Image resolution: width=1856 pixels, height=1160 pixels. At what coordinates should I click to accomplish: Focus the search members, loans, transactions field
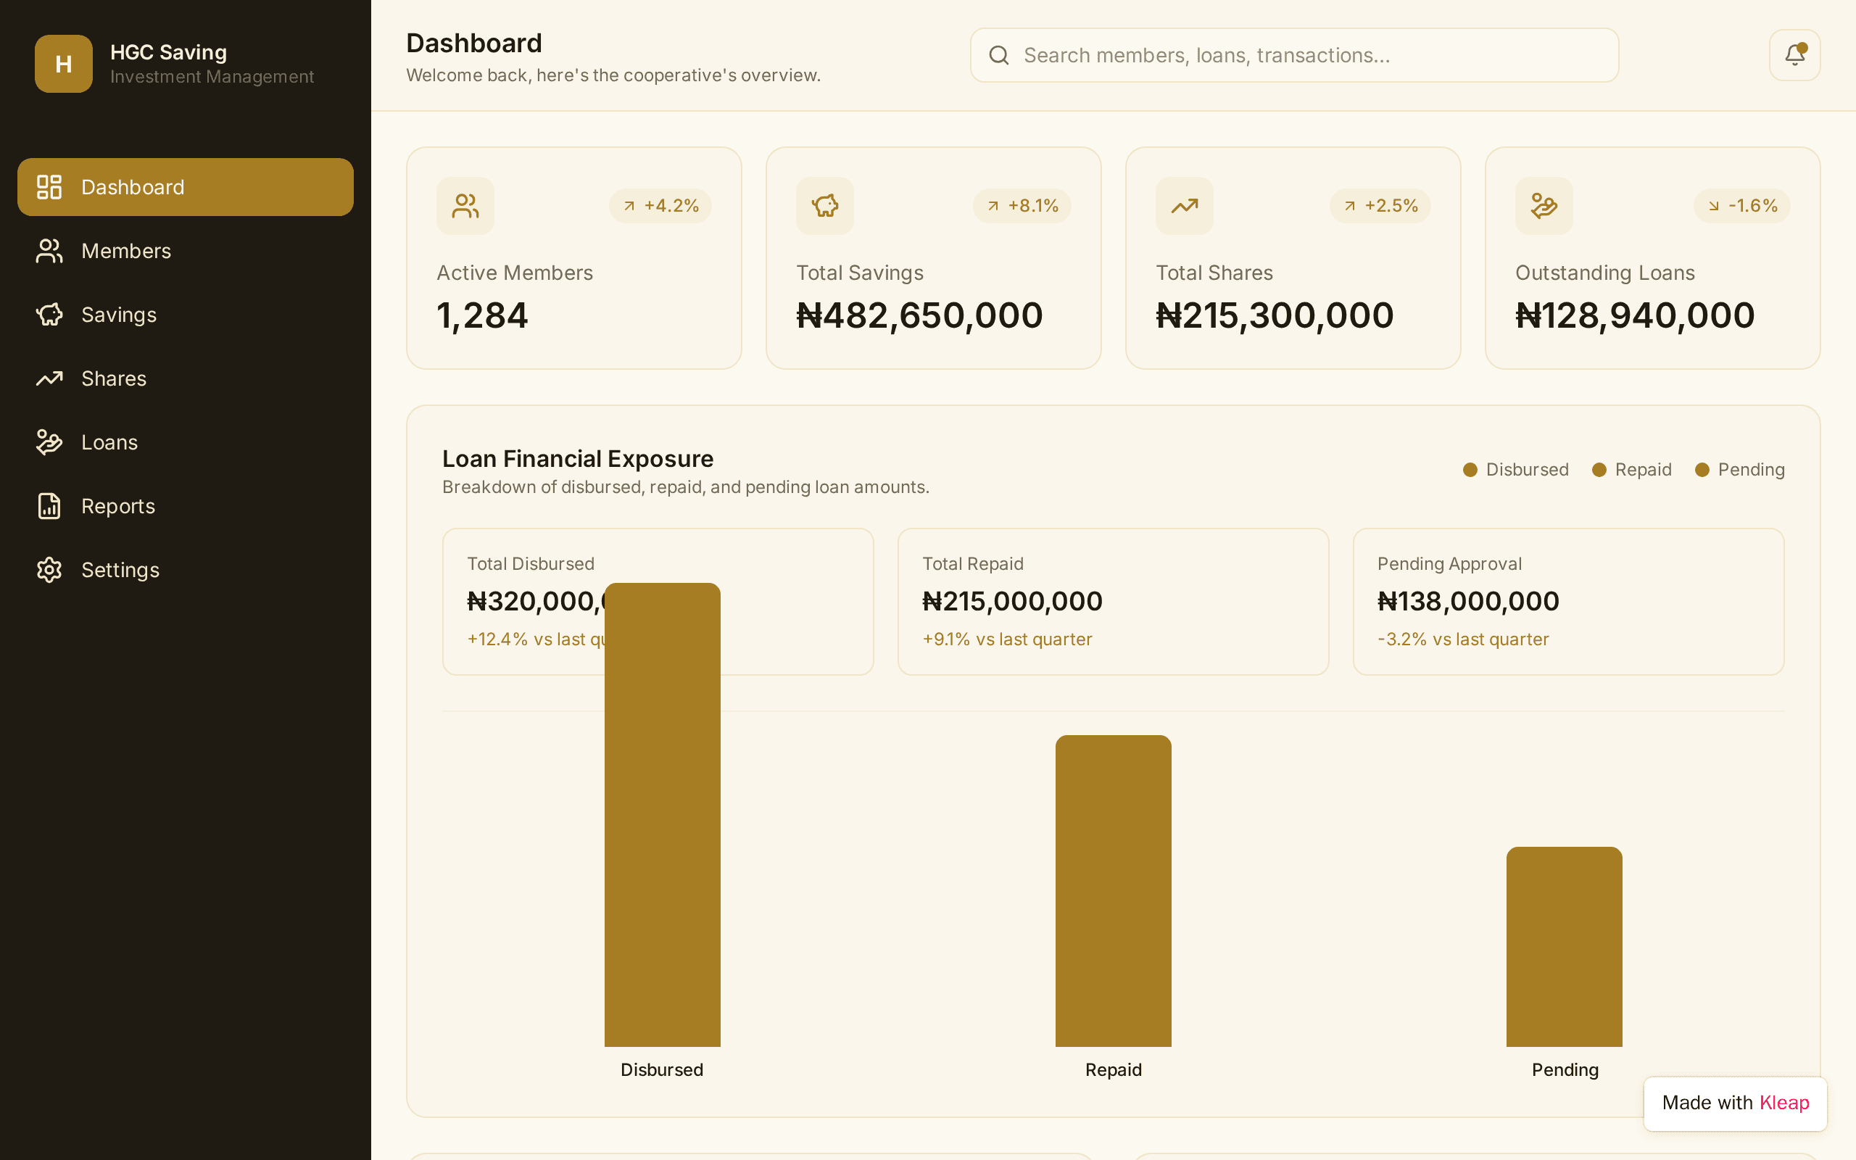[1295, 55]
